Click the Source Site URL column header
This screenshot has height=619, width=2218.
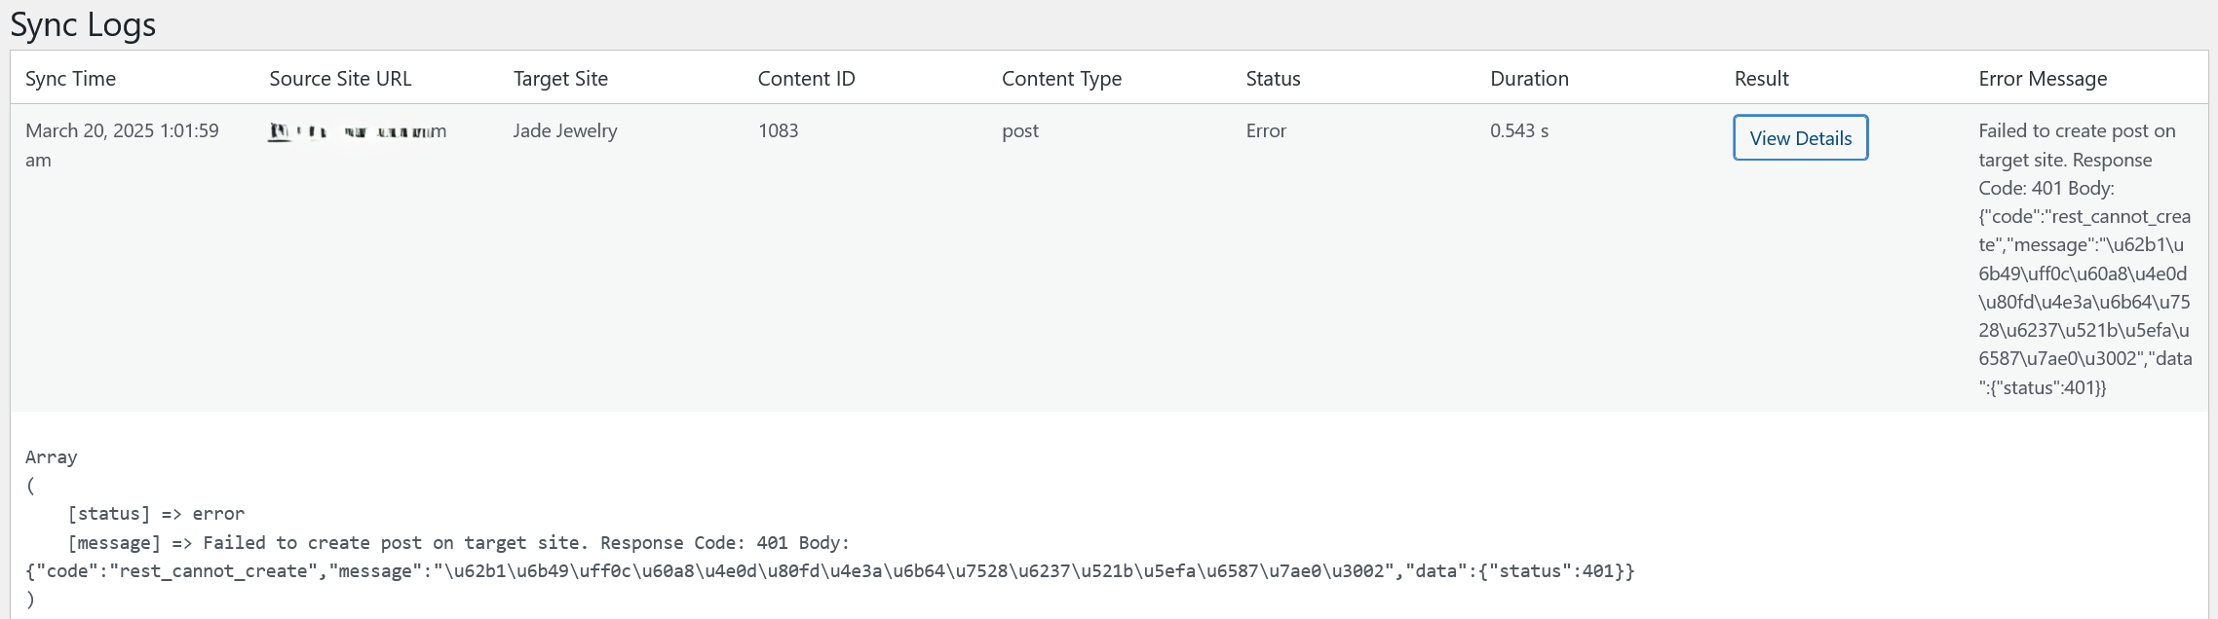point(340,79)
